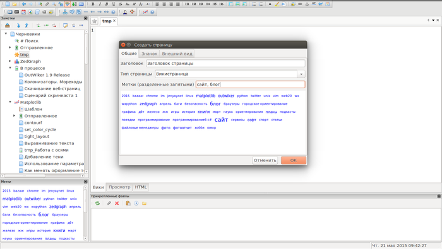Click the paperclip attach icon in top toolbar
Viewport: 442px width, 249px height.
47,4
